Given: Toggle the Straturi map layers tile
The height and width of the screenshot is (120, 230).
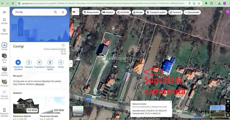Looking at the screenshot, I should [78, 111].
